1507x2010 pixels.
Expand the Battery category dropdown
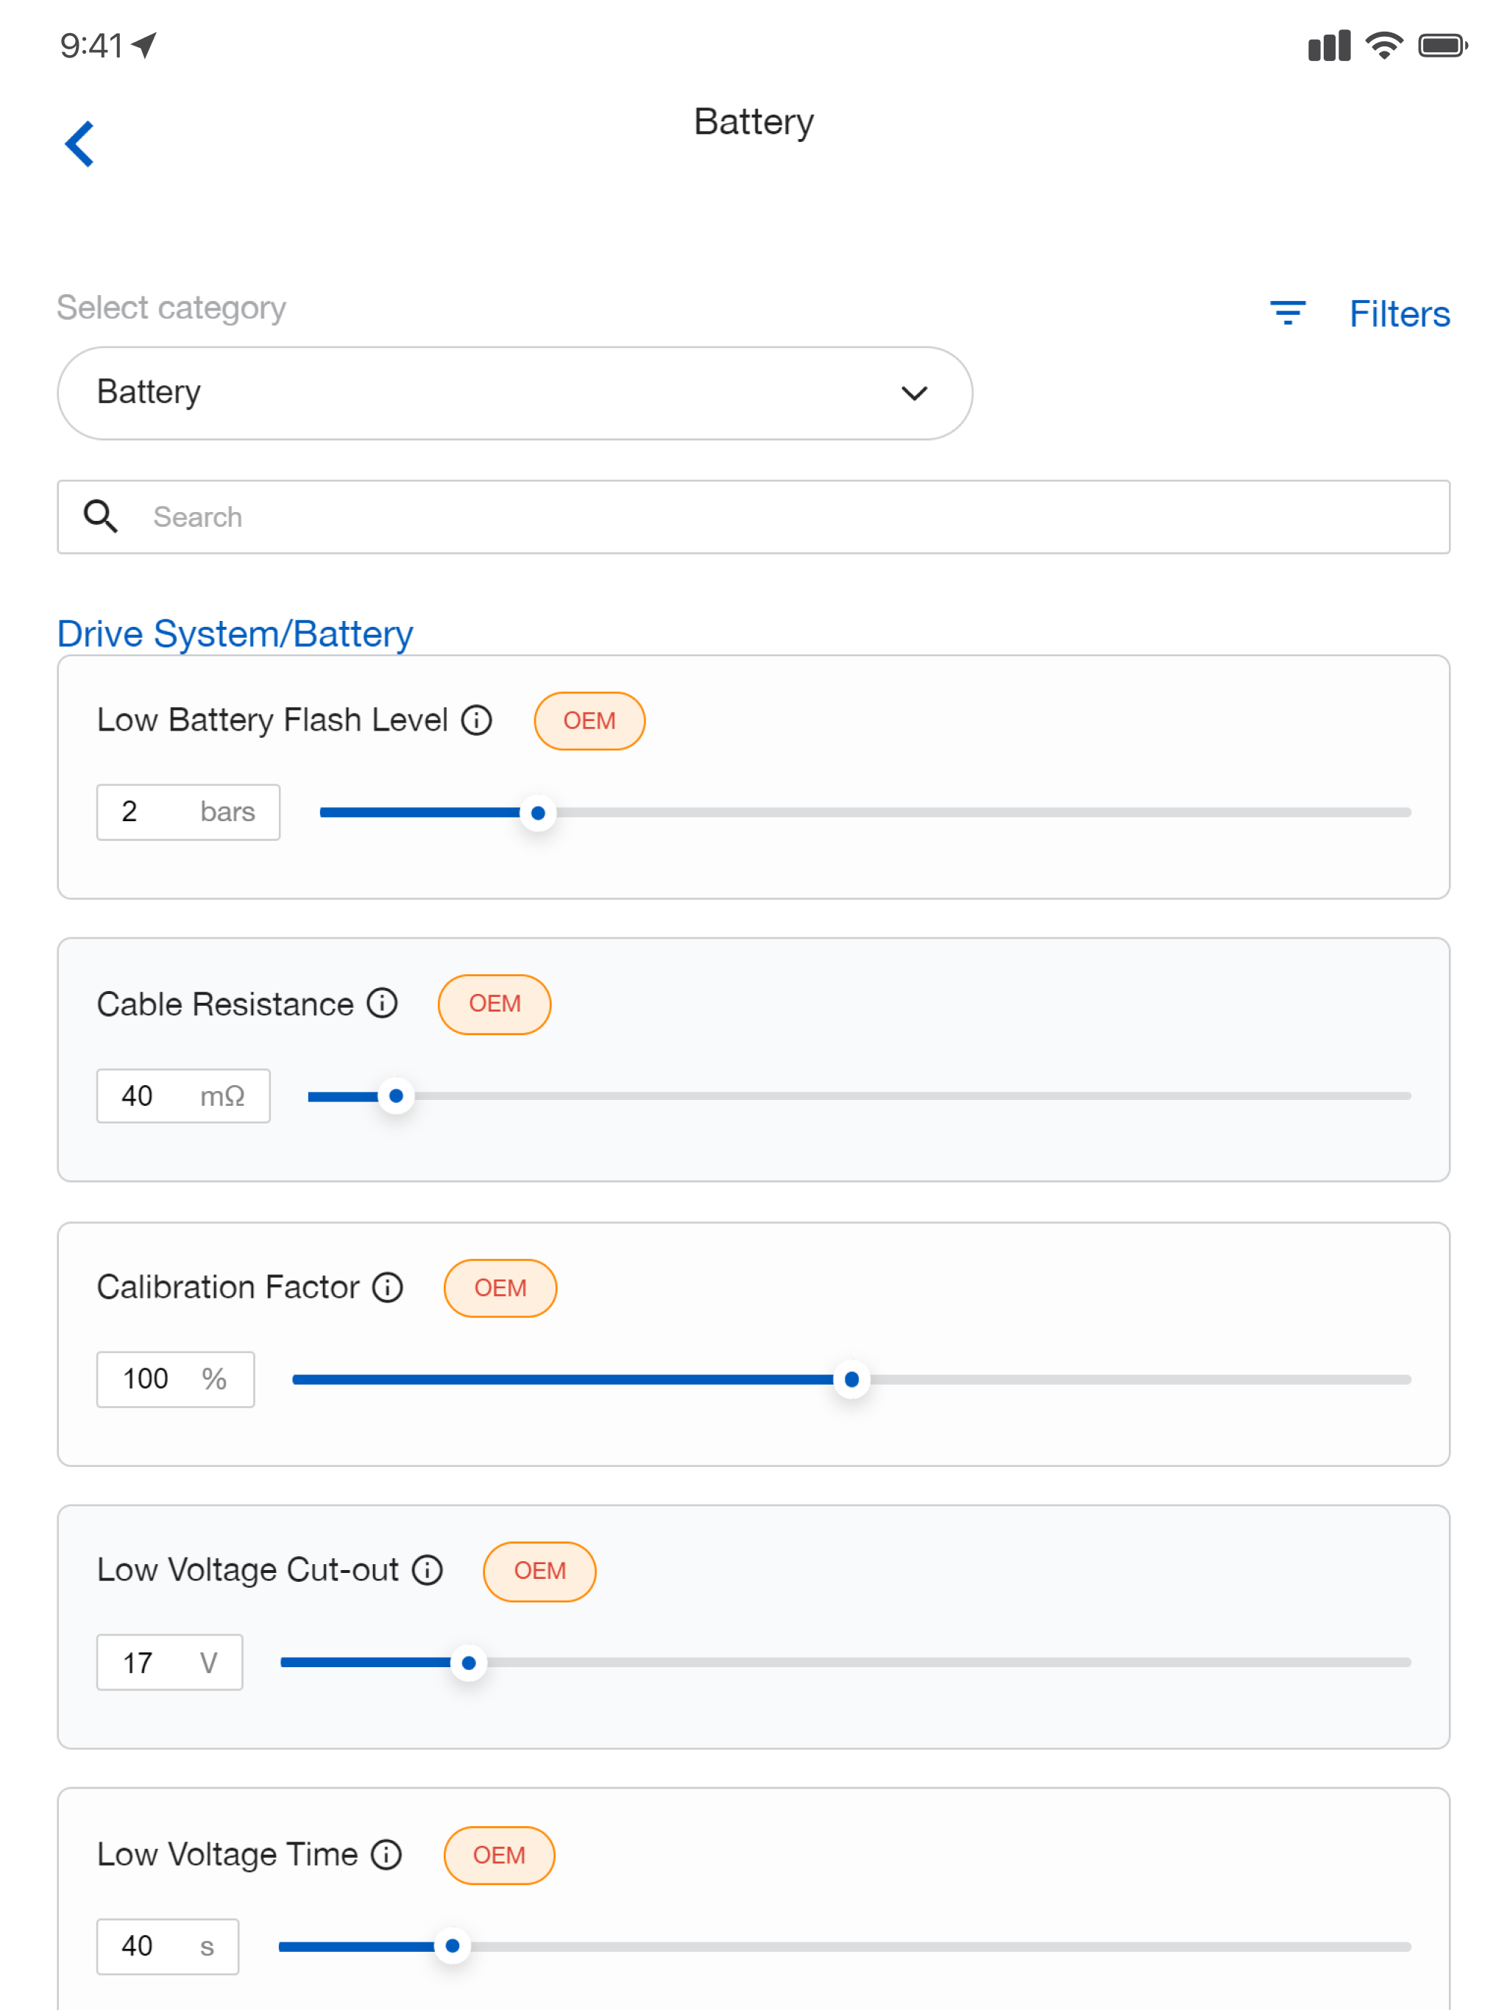514,393
